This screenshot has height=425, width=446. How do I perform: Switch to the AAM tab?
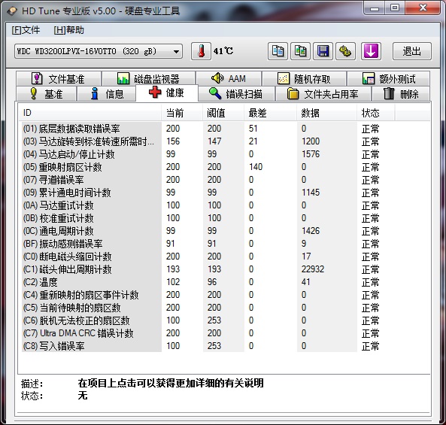[229, 78]
